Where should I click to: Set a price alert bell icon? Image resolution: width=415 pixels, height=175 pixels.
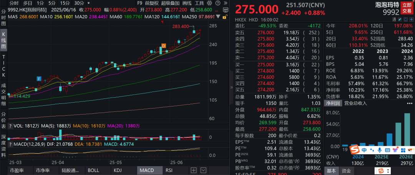(x=405, y=20)
